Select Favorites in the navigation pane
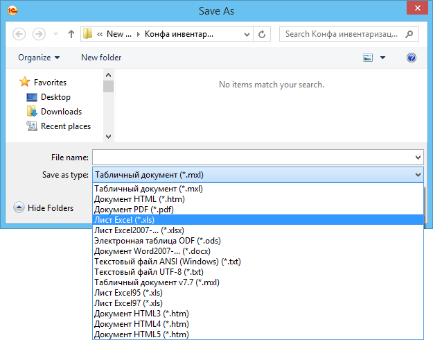Image resolution: width=433 pixels, height=340 pixels. pyautogui.click(x=50, y=82)
